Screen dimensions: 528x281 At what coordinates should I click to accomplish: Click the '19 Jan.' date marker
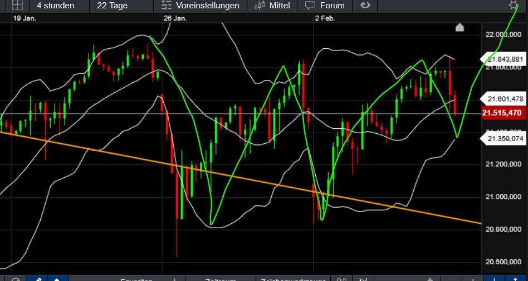(25, 18)
